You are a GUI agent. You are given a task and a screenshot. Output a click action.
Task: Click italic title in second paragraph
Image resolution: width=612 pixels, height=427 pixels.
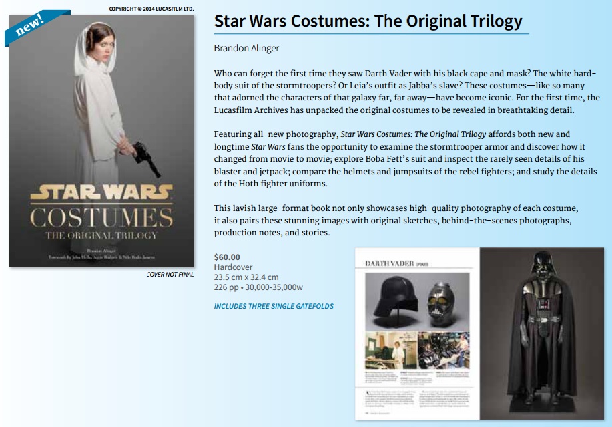coord(413,134)
